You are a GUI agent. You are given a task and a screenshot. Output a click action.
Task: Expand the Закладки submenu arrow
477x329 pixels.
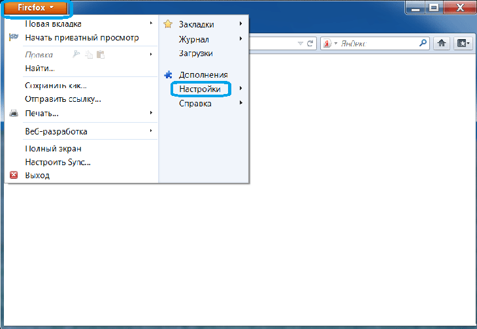tap(241, 23)
